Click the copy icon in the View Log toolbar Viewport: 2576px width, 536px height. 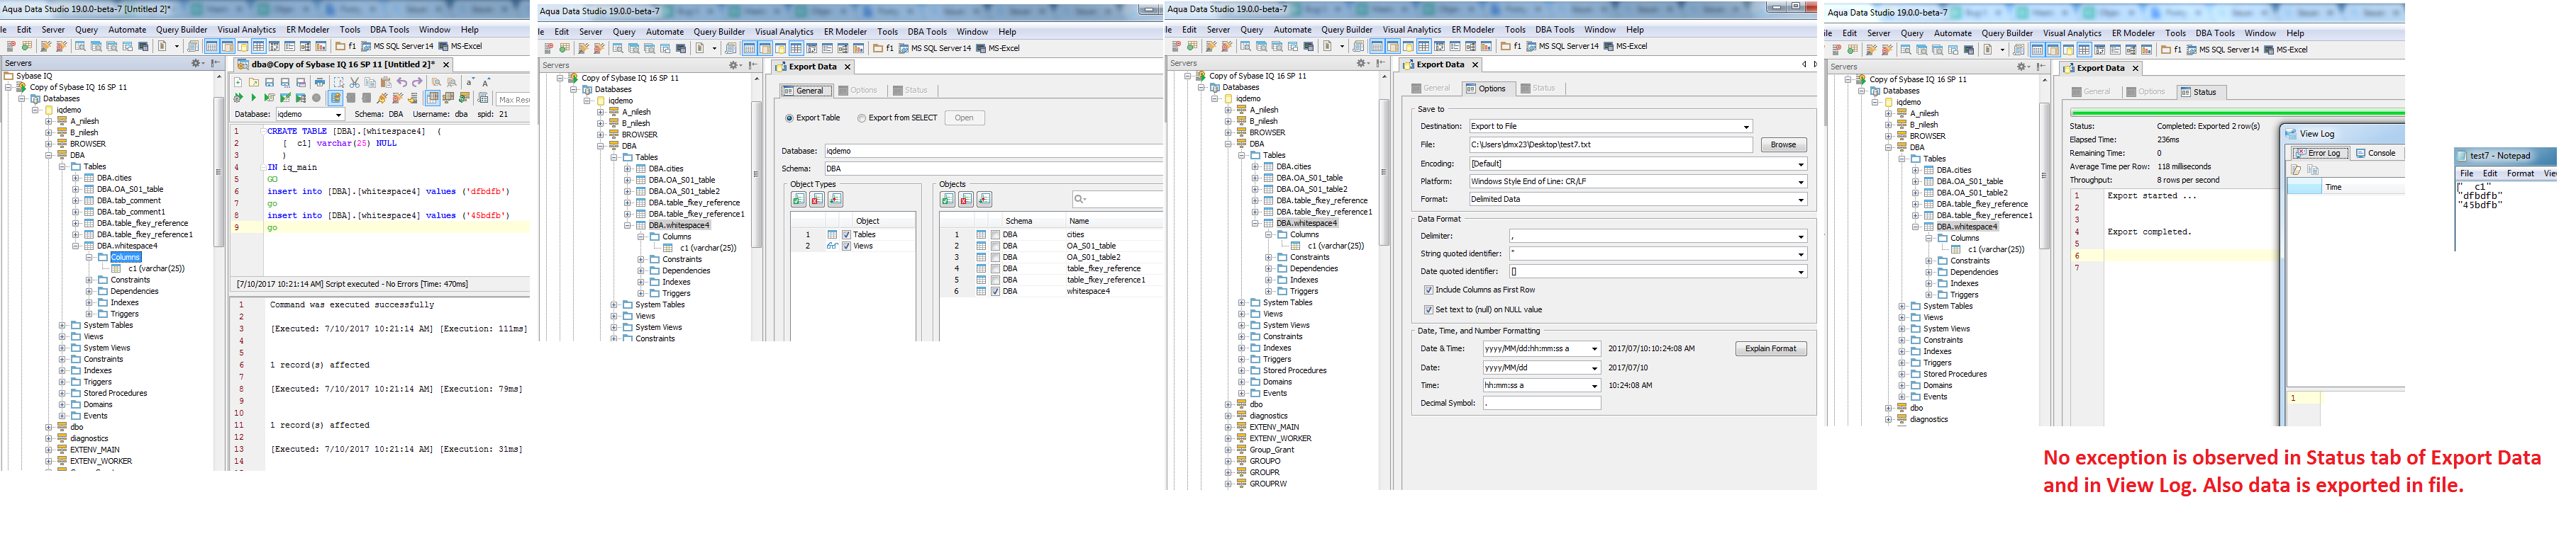pos(2312,170)
